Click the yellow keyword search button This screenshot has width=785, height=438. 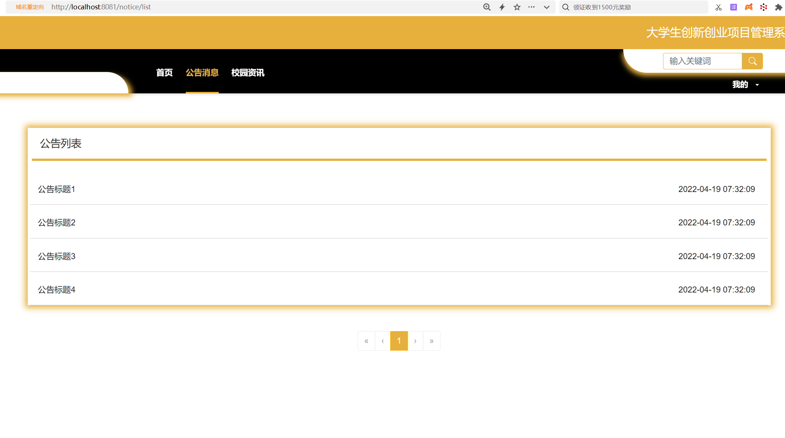752,61
